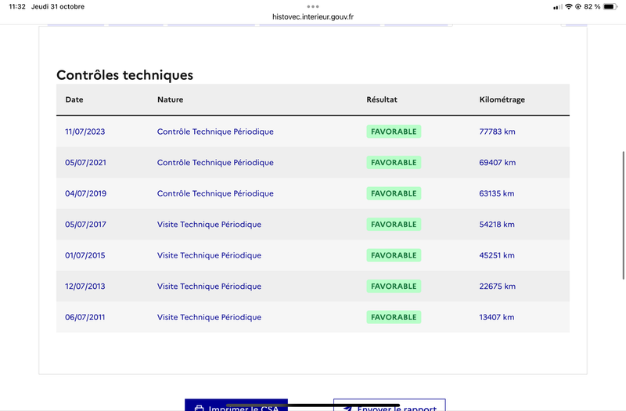This screenshot has height=411, width=626.
Task: Click the Envoyer le rapport button
Action: pos(389,405)
